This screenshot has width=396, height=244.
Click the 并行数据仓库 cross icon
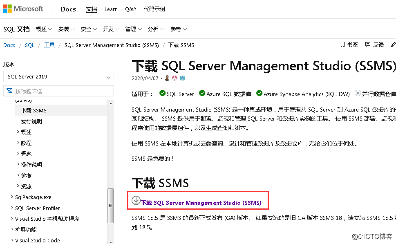pos(358,93)
